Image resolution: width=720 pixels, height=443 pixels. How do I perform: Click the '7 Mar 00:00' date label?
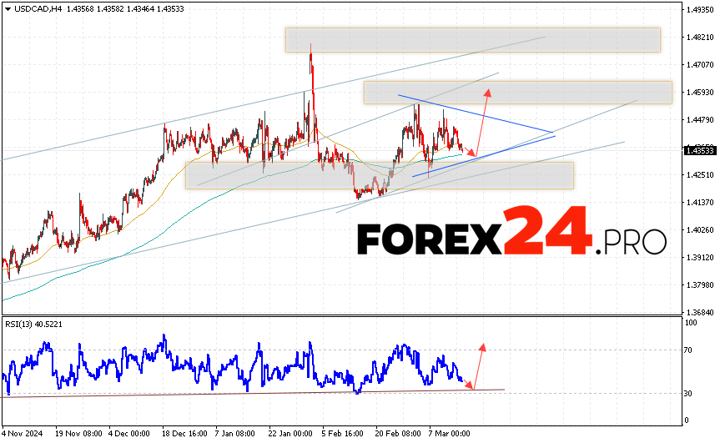(448, 435)
